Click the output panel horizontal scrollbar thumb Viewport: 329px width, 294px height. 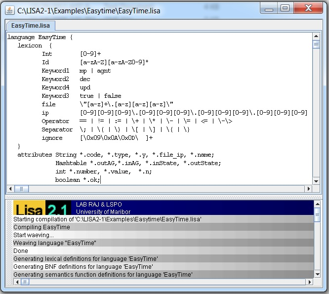click(25, 282)
